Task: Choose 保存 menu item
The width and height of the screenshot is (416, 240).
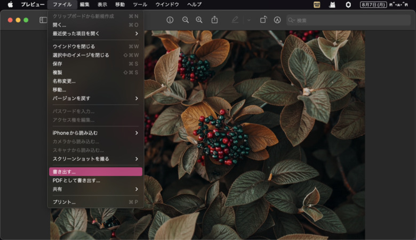Action: [x=95, y=63]
